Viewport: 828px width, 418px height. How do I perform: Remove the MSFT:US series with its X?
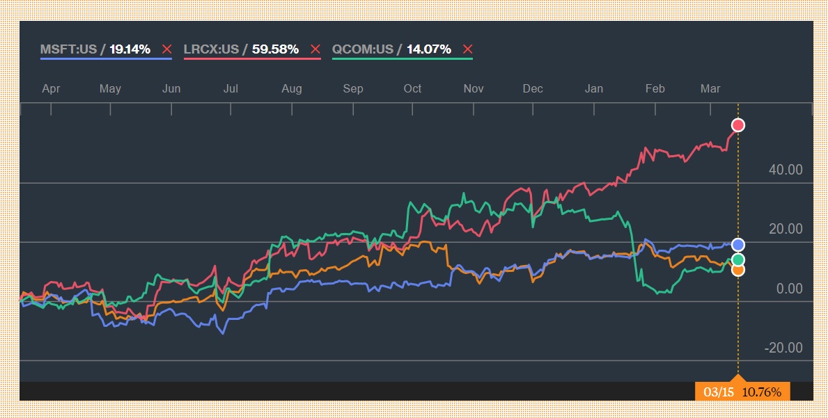coord(166,49)
